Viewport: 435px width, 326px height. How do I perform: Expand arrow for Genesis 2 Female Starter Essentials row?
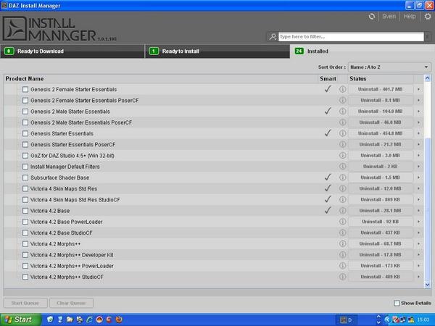point(418,89)
